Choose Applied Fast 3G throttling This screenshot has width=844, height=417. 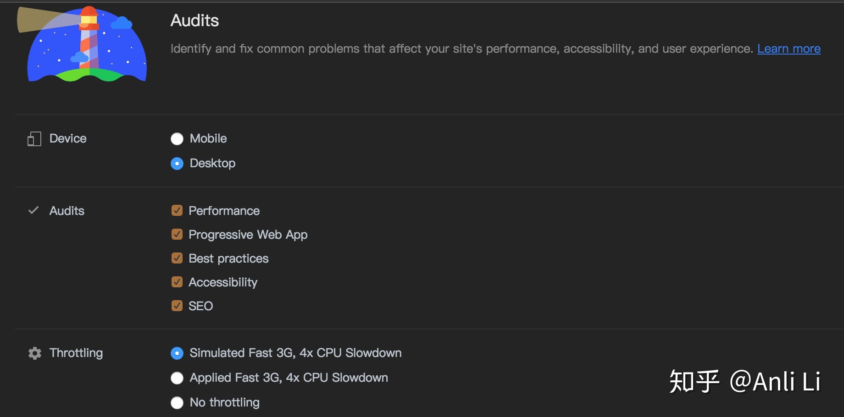tap(177, 378)
